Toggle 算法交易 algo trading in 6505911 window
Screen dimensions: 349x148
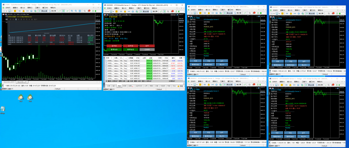pyautogui.click(x=310, y=14)
